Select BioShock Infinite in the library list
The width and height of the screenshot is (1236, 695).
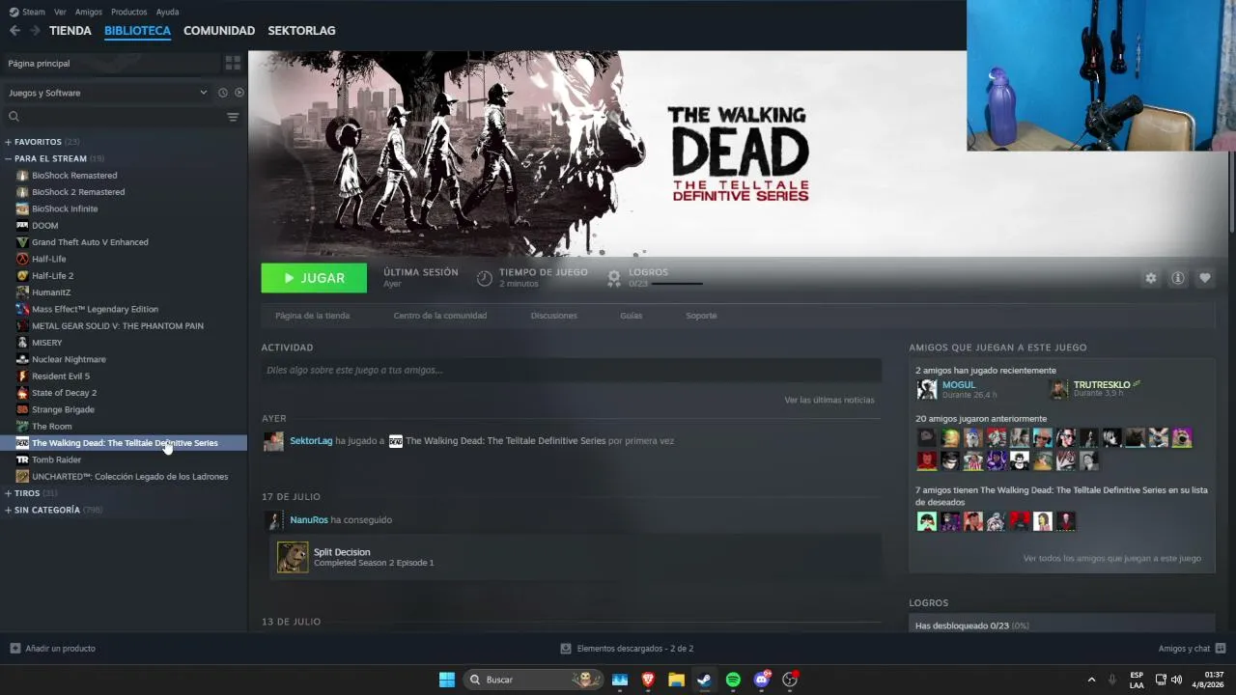pos(65,208)
